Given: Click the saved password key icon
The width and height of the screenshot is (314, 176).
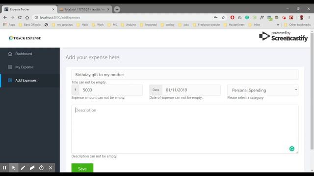Looking at the screenshot, I should coord(216,18).
